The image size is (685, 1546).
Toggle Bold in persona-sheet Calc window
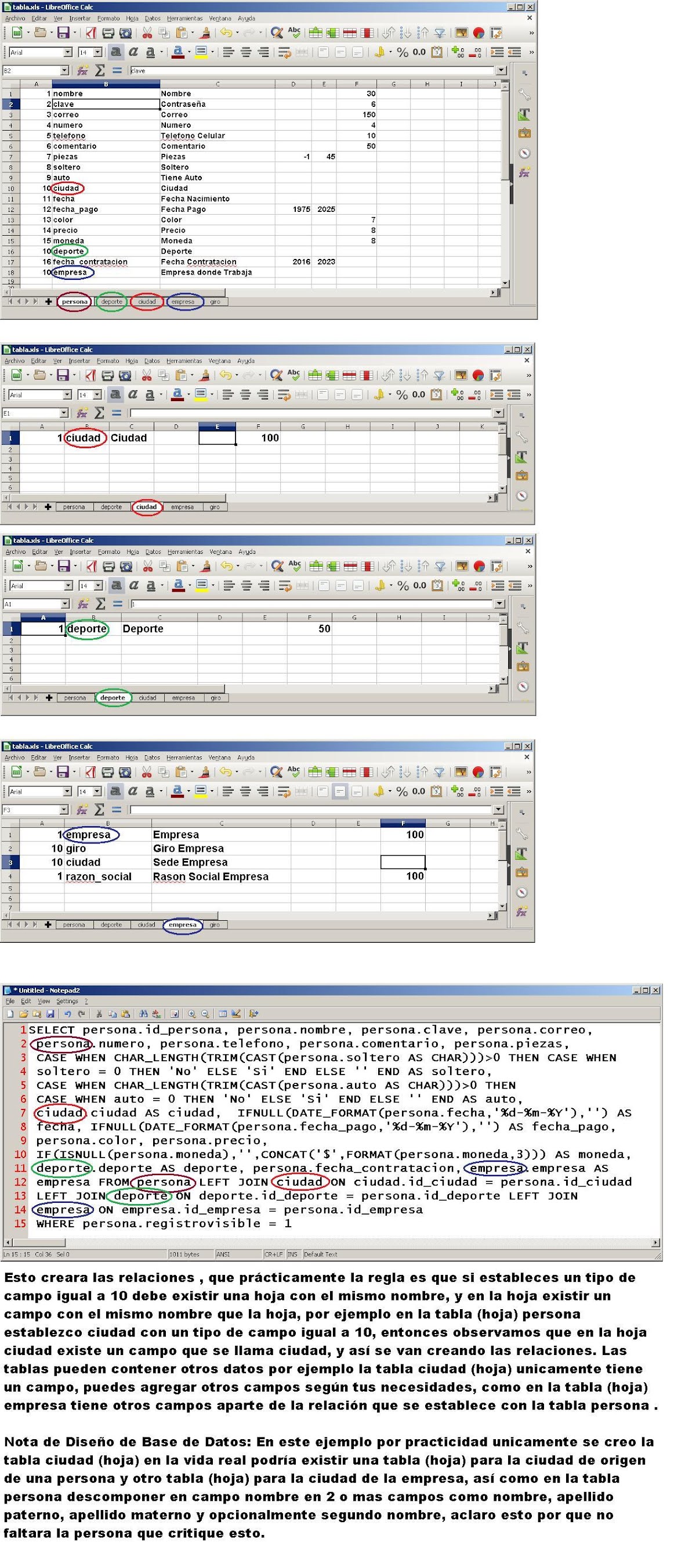[117, 52]
